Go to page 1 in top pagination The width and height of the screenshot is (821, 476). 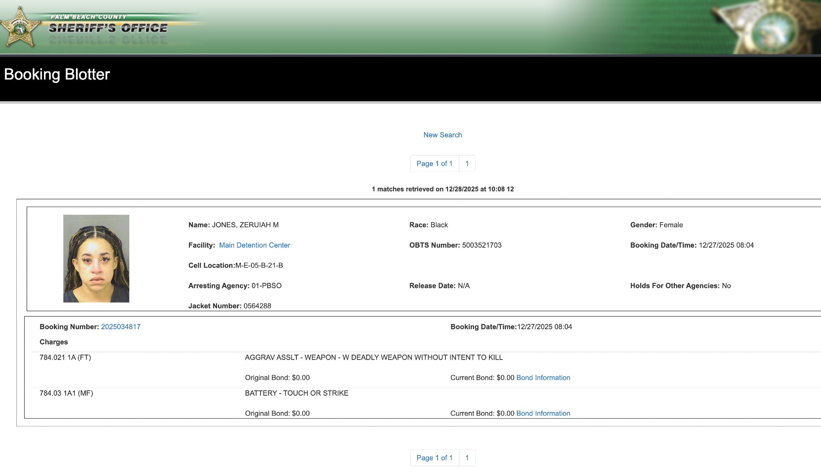click(x=467, y=164)
